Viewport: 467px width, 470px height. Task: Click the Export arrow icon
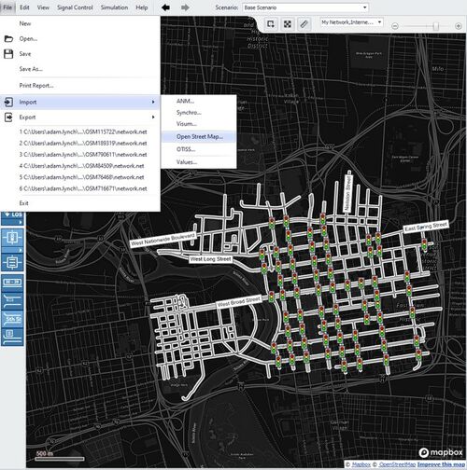tap(8, 117)
